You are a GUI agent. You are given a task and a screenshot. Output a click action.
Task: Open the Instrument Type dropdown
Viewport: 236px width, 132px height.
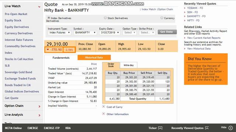tap(59, 33)
